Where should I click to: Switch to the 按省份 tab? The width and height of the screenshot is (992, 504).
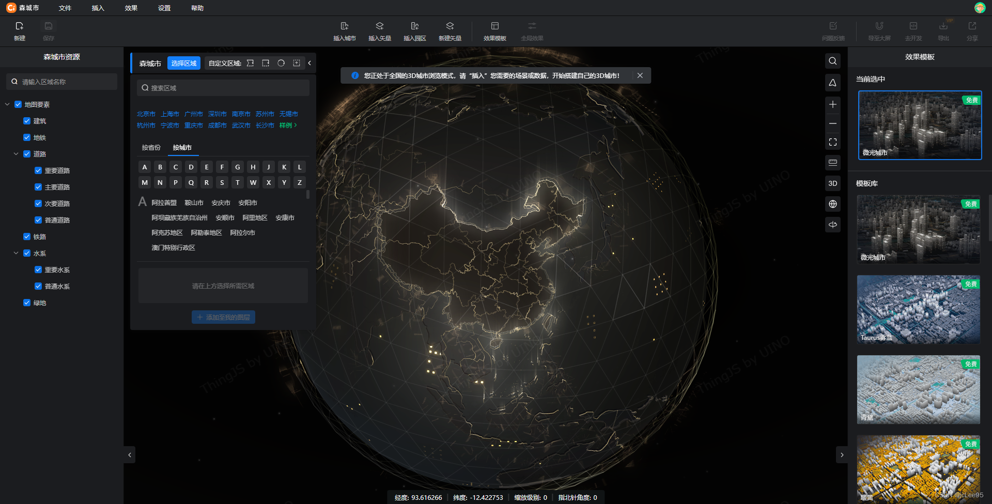[x=151, y=148]
